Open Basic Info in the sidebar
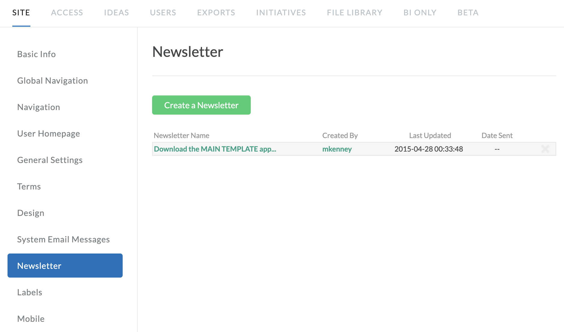This screenshot has height=332, width=564. tap(36, 54)
